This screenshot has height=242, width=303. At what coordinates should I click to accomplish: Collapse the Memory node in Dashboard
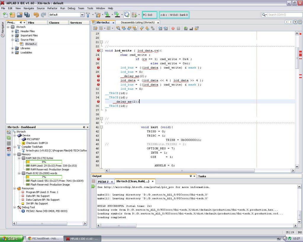[x=14, y=154]
